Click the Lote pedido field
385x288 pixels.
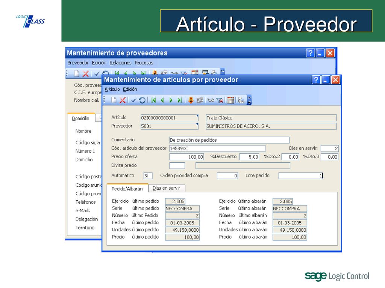300,175
